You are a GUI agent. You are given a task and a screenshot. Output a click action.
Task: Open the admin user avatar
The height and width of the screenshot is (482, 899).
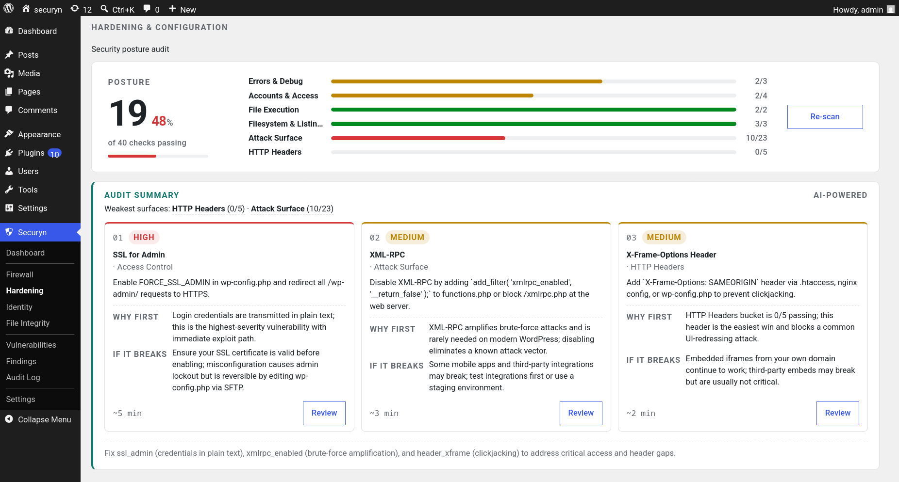click(891, 9)
